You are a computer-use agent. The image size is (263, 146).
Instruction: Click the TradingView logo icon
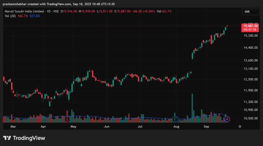point(7,138)
